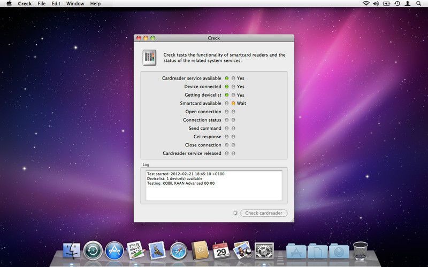Click first indicator for Open connection
Viewport: 428px width, 267px height.
pyautogui.click(x=226, y=112)
